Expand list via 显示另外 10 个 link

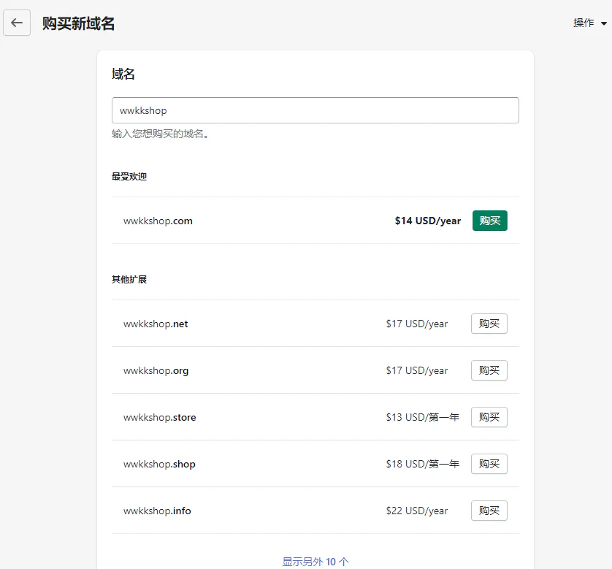click(x=315, y=561)
